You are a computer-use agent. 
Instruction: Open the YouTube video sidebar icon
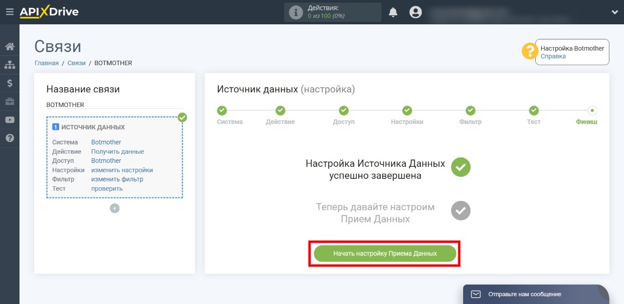click(10, 120)
